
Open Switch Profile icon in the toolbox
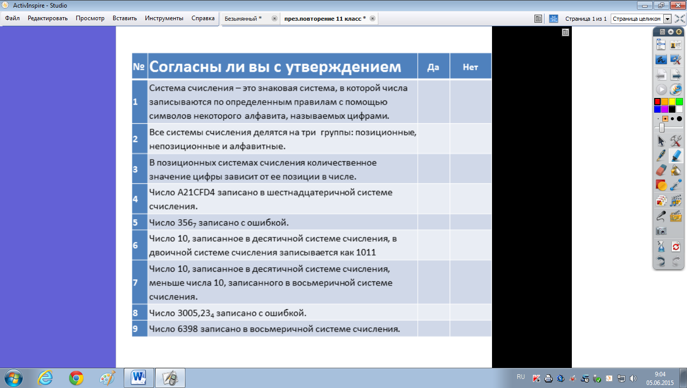click(x=676, y=45)
